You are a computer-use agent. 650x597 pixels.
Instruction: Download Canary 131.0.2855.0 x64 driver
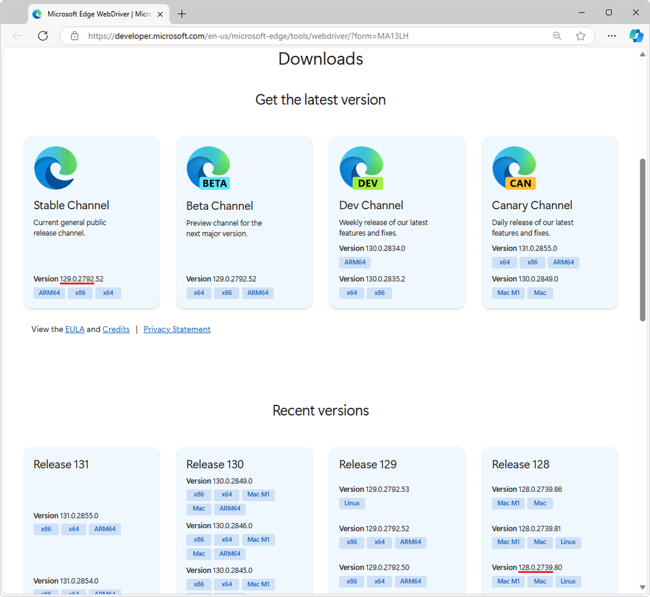click(x=504, y=262)
